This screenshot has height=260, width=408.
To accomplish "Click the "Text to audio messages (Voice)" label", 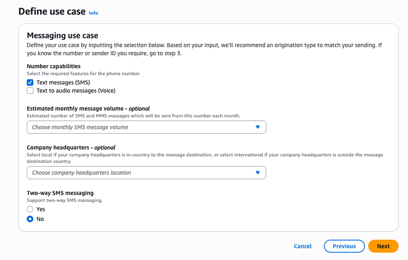I will (x=76, y=91).
